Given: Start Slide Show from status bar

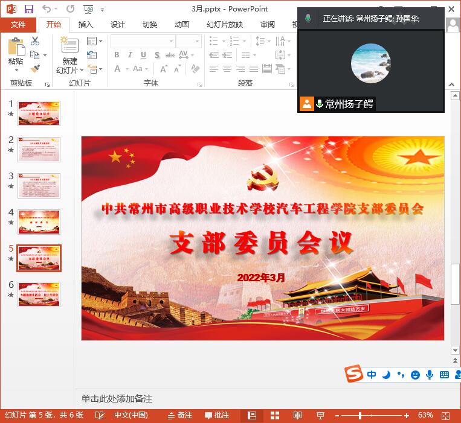Looking at the screenshot, I should coord(320,416).
